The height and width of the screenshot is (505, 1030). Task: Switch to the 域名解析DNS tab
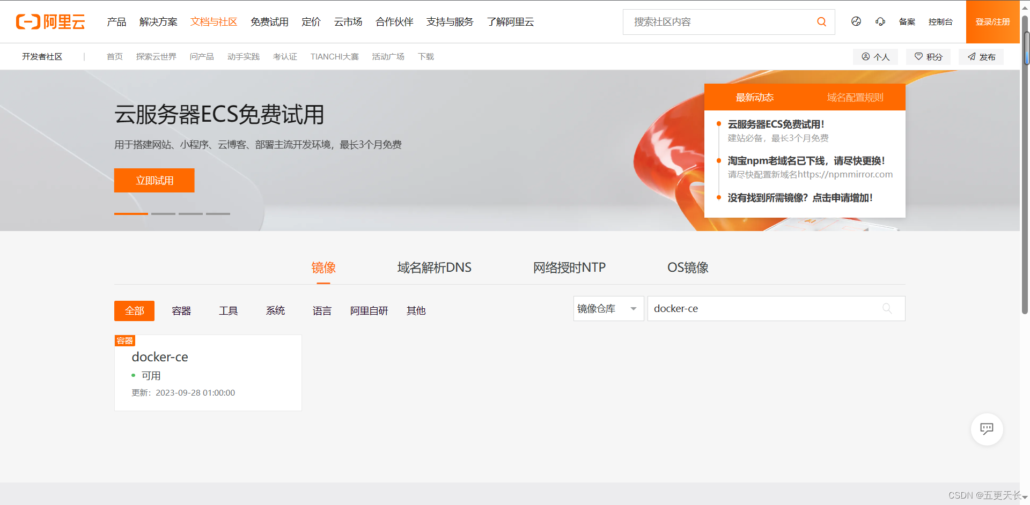(x=433, y=267)
